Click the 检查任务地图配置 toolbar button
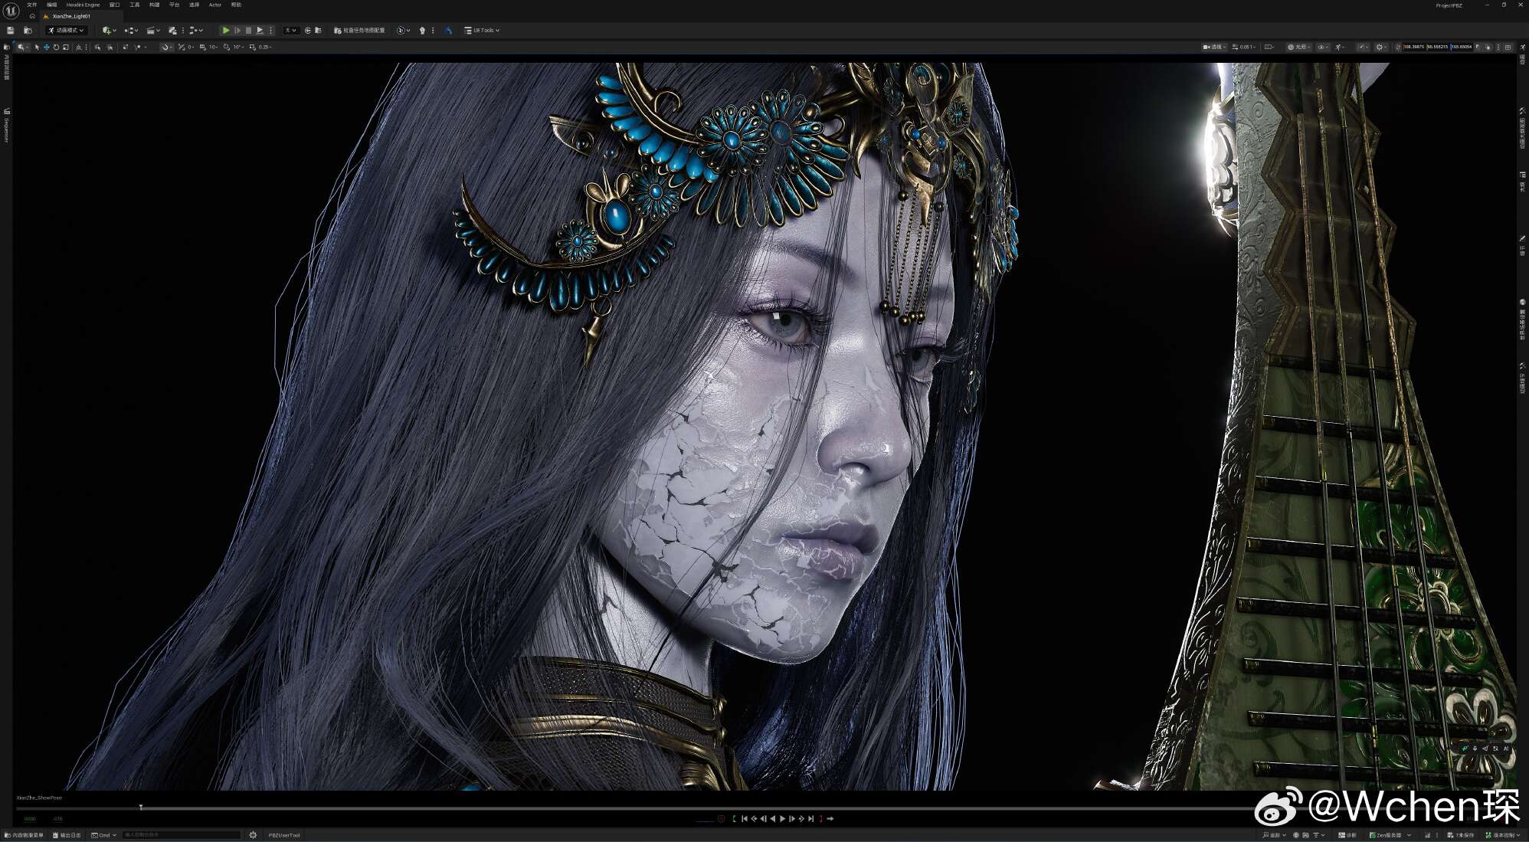The width and height of the screenshot is (1529, 842). pos(359,31)
